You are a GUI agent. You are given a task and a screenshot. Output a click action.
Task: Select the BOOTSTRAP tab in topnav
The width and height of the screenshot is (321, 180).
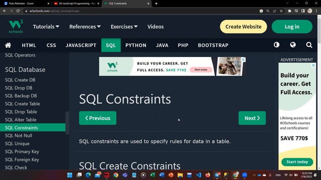[x=213, y=45]
